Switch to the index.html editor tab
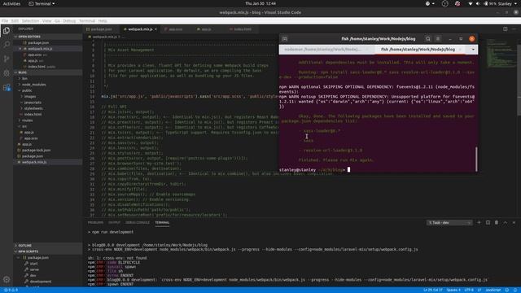Screen dimensions: 521x293 tap(243, 29)
